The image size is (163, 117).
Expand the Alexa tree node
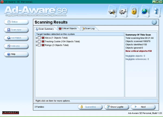pos(36,38)
